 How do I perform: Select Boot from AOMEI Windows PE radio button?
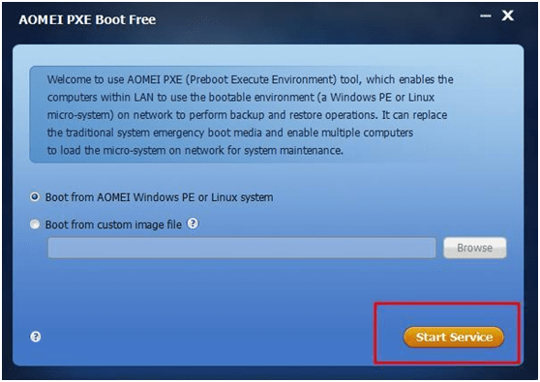[x=35, y=197]
